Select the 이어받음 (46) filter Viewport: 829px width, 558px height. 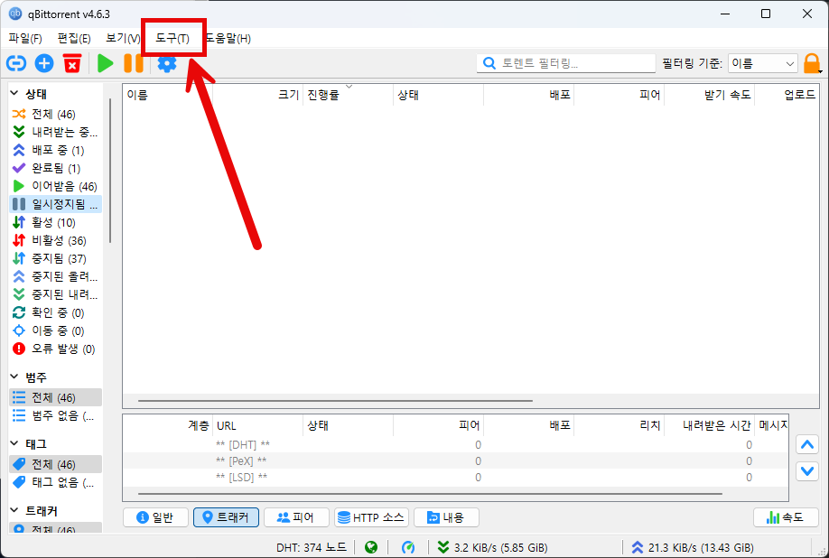coord(55,186)
